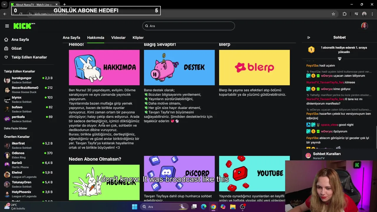Open the HAKKIMDA bunny banner

click(x=104, y=67)
